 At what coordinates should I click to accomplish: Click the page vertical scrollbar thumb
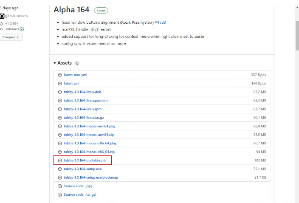297,36
